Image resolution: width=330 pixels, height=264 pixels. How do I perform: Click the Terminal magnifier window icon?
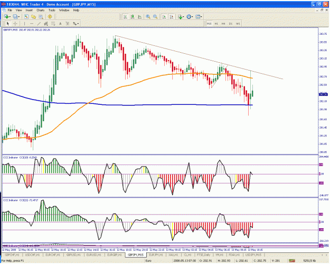pos(41,16)
